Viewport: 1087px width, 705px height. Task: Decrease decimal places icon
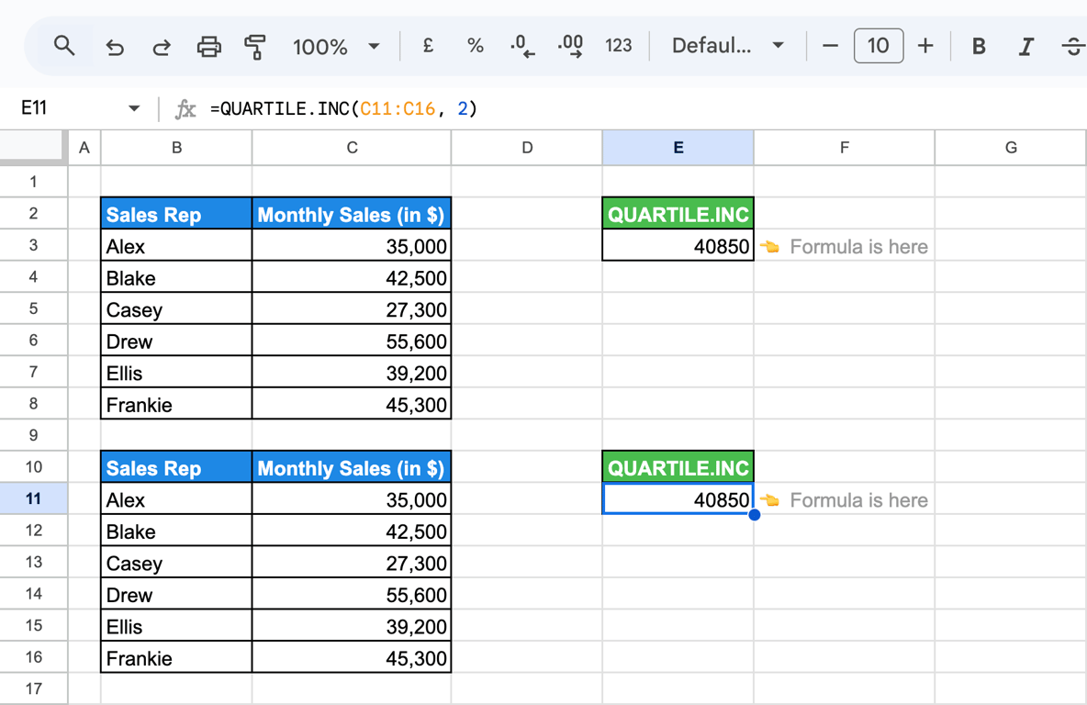tap(522, 47)
